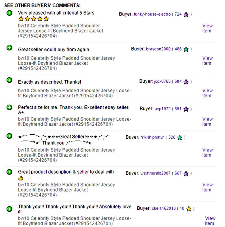225x227 pixels.
Task: Click yellow star next to chela162013's score
Action: pyautogui.click(x=189, y=209)
